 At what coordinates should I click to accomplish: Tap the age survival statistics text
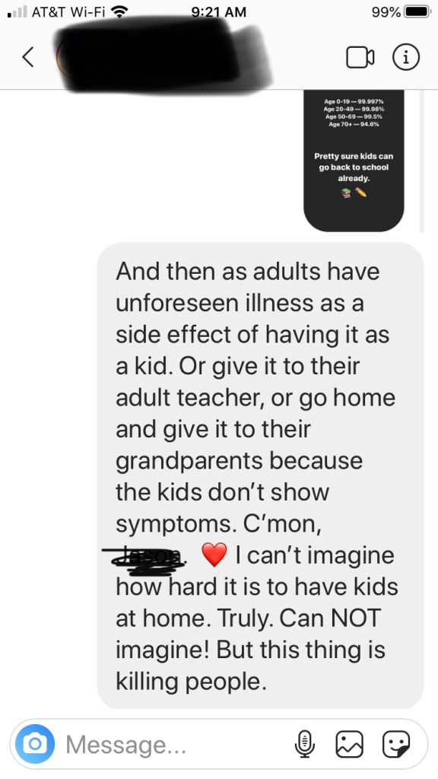[x=354, y=113]
